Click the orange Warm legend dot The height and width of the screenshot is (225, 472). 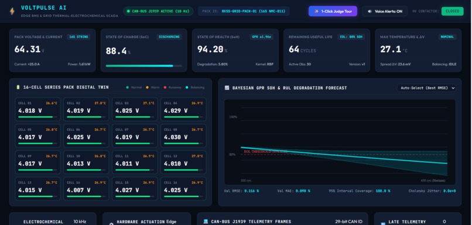pyautogui.click(x=147, y=88)
